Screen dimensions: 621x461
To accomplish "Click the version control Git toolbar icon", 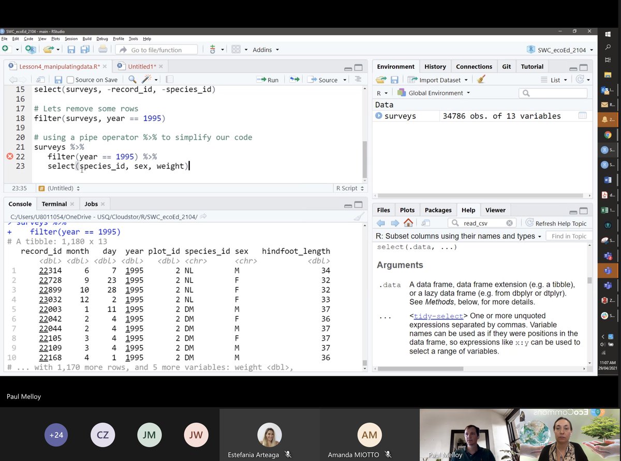I will tap(213, 50).
